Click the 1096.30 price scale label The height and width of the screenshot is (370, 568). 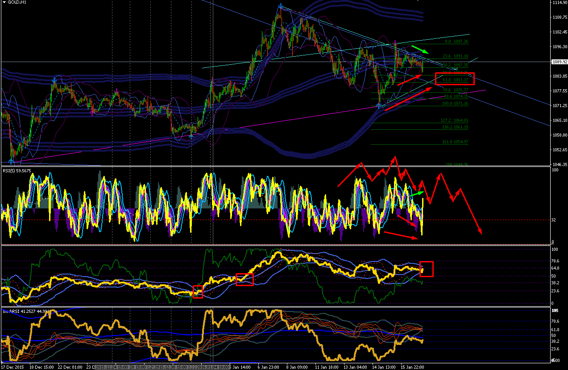coord(559,47)
